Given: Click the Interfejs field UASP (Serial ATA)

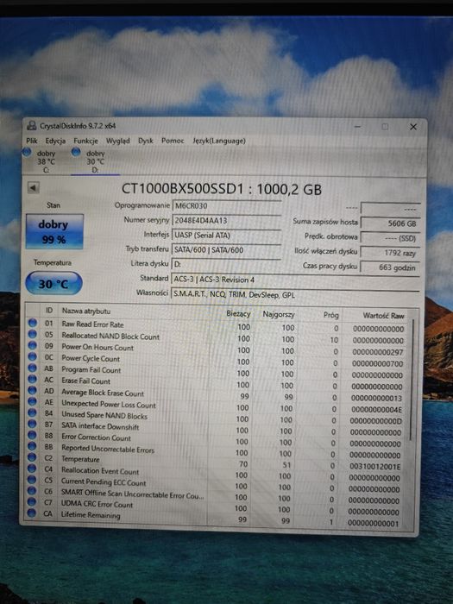Looking at the screenshot, I should tap(226, 235).
